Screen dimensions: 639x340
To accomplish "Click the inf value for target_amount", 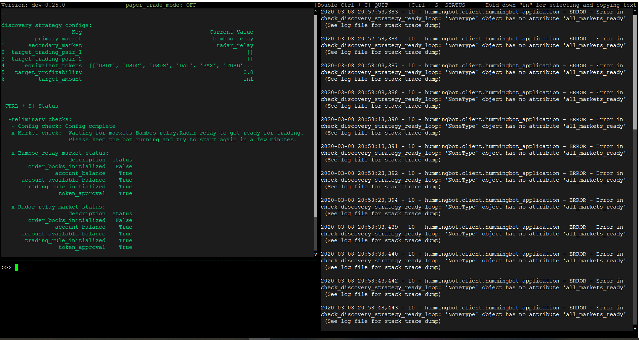I will (248, 79).
